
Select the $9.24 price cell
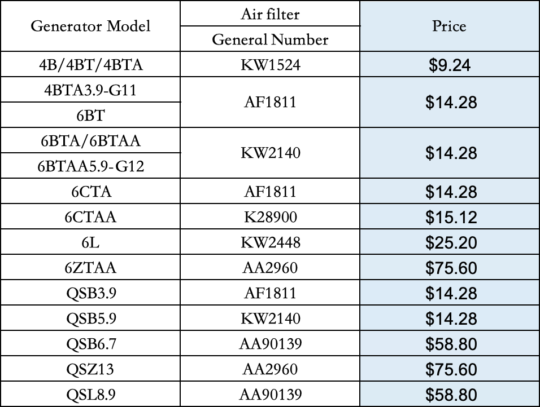(450, 65)
